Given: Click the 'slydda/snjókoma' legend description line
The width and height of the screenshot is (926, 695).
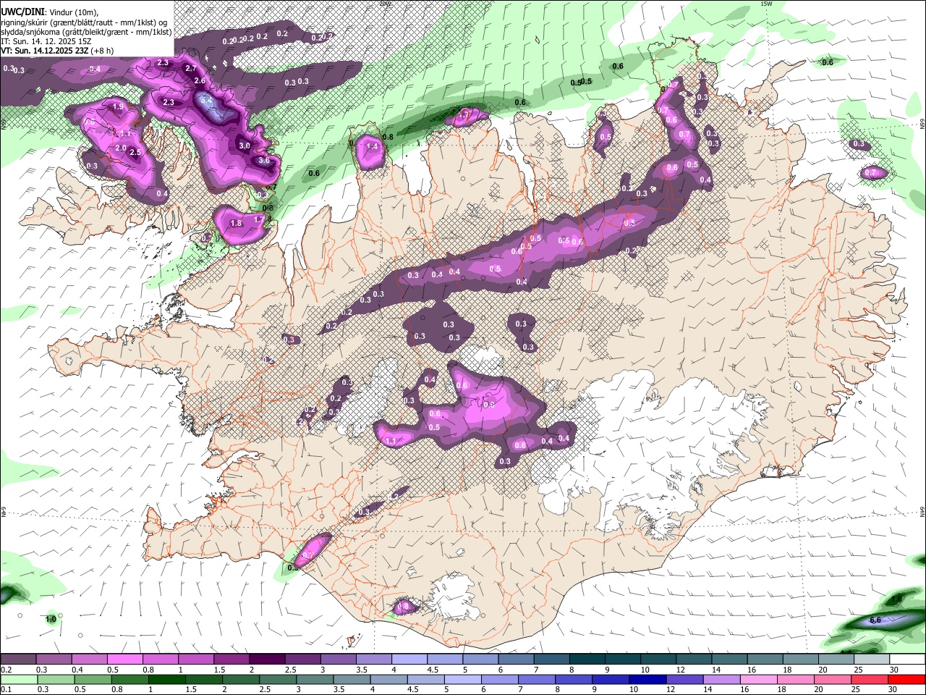Looking at the screenshot, I should click(x=86, y=32).
